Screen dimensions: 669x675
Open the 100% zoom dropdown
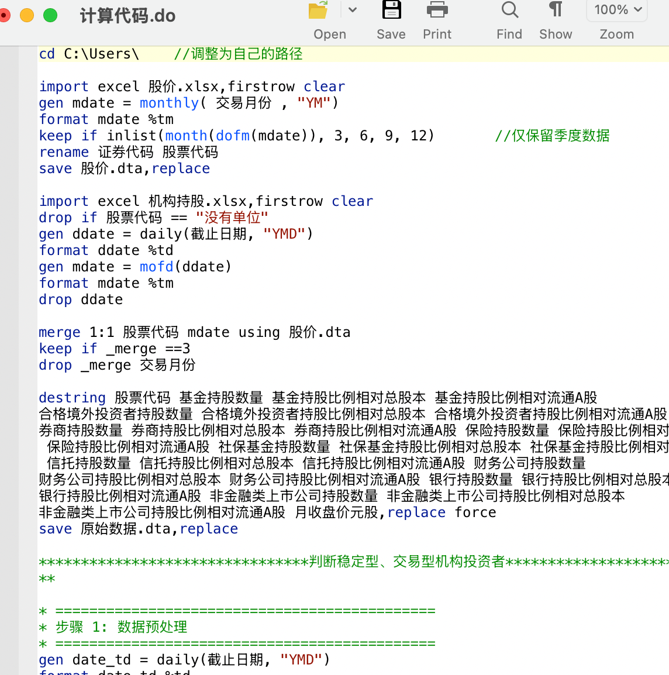click(x=617, y=10)
